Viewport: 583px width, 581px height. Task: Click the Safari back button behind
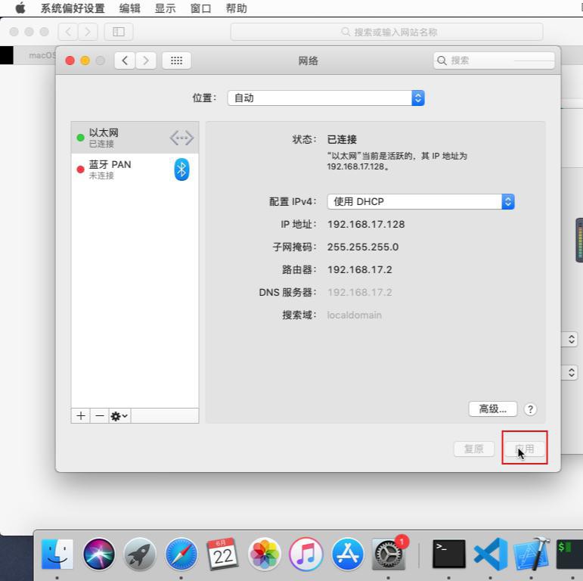click(x=68, y=32)
